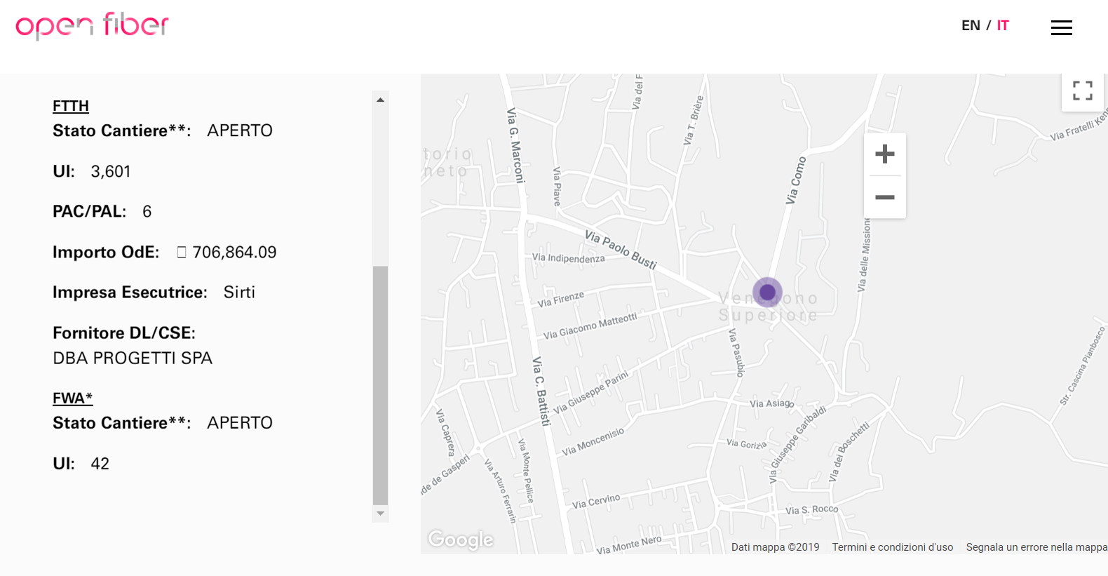Click the purple location marker
Screen dimensions: 1108x576
pos(767,292)
